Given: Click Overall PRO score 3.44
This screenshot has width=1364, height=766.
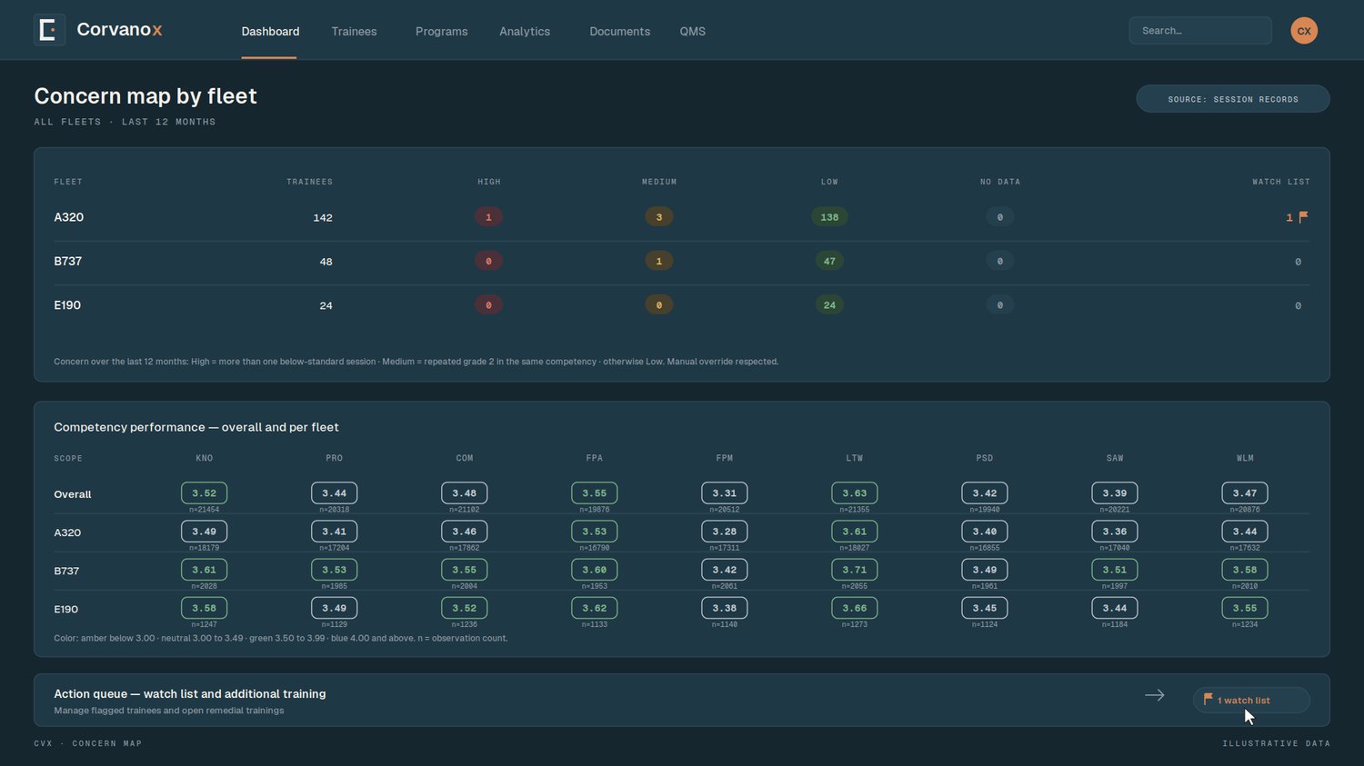Looking at the screenshot, I should [334, 493].
